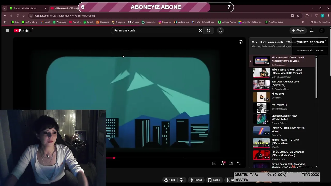Image resolution: width=331 pixels, height=186 pixels.
Task: Open the browser three-dot menu
Action: [x=328, y=16]
